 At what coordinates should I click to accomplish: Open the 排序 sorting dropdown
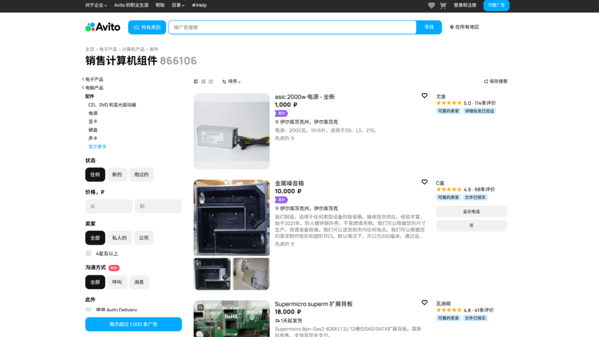tap(230, 81)
